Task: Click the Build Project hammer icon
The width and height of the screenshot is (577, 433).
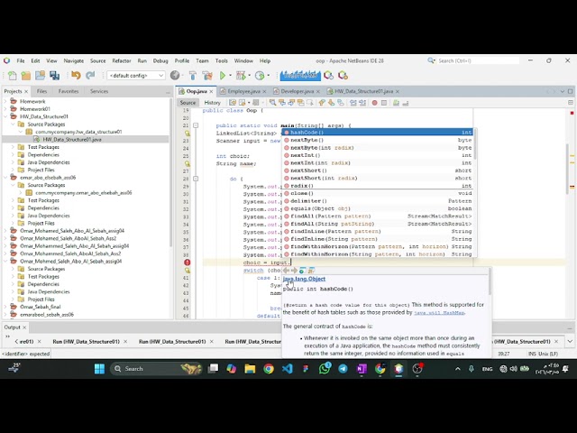Action: (x=192, y=76)
